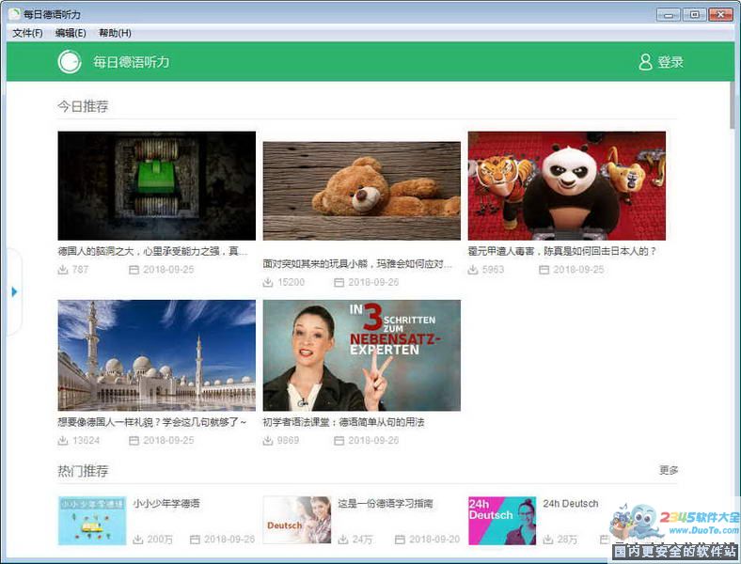Click the 热门推荐 heading

[x=83, y=471]
